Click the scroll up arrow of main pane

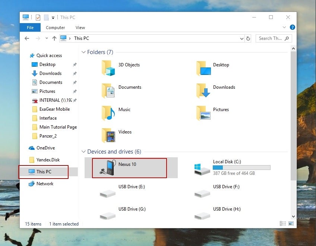coord(293,48)
